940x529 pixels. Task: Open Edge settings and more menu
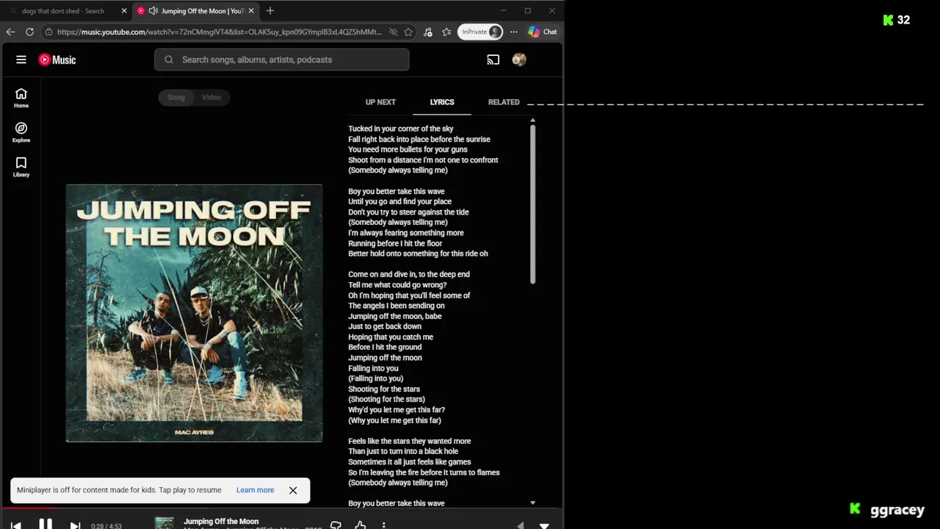pos(514,32)
